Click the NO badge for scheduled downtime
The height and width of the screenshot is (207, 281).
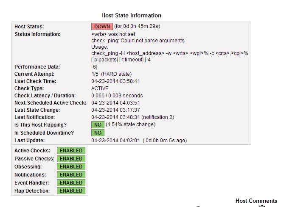point(98,132)
